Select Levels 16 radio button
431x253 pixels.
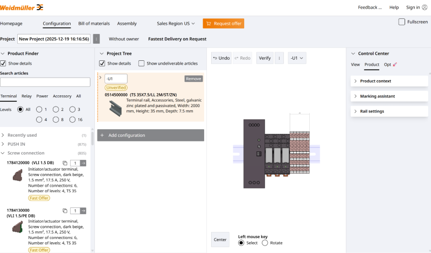(72, 120)
